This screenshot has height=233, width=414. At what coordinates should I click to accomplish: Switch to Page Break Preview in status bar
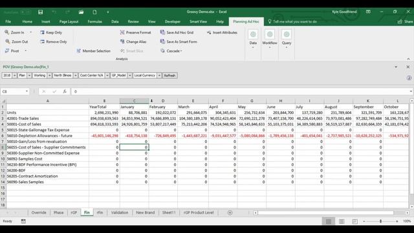click(354, 221)
